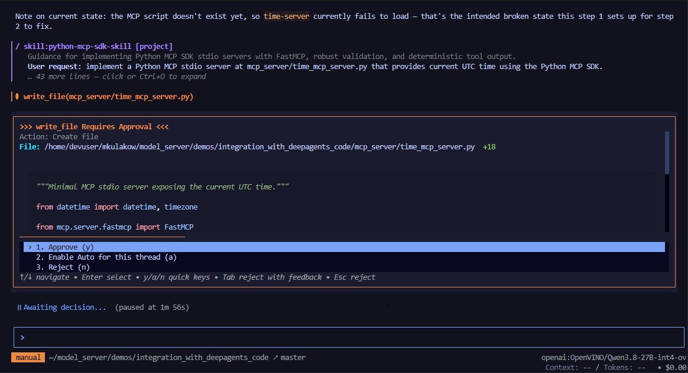Click the chat input field

[x=349, y=338]
